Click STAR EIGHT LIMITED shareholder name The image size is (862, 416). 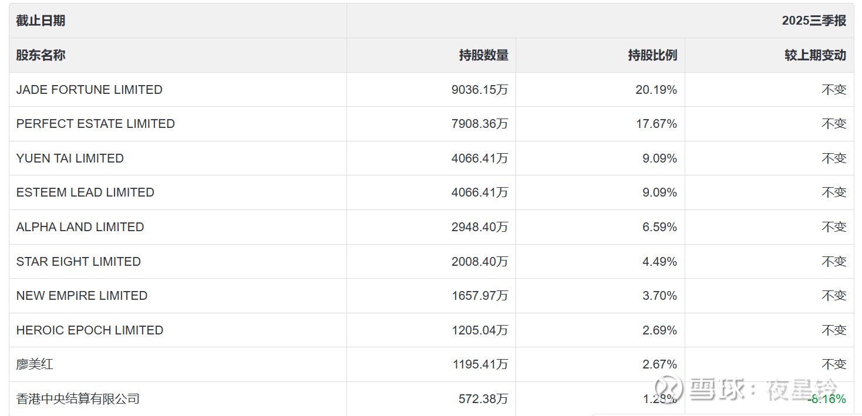(x=78, y=262)
